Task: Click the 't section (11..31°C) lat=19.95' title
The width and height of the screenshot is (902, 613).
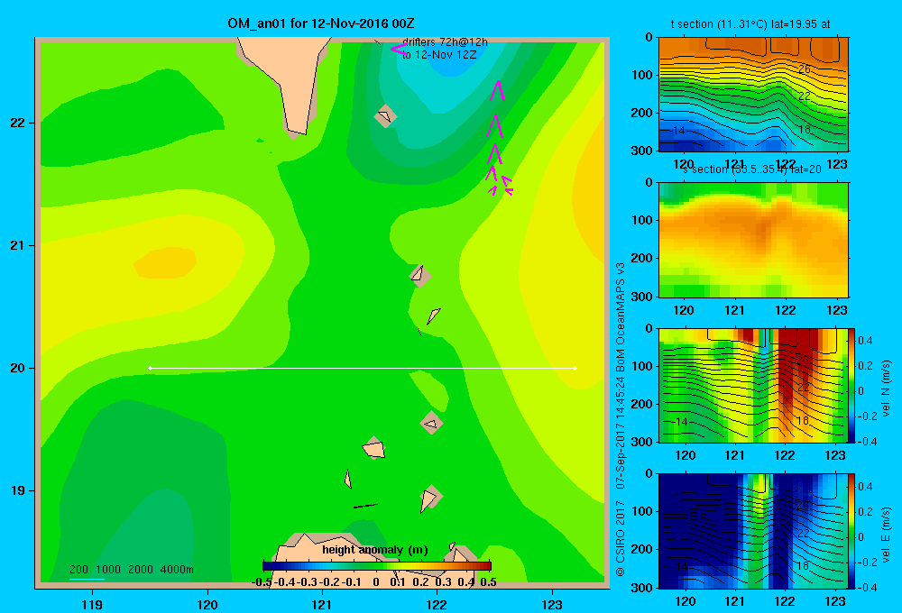Action: [750, 24]
